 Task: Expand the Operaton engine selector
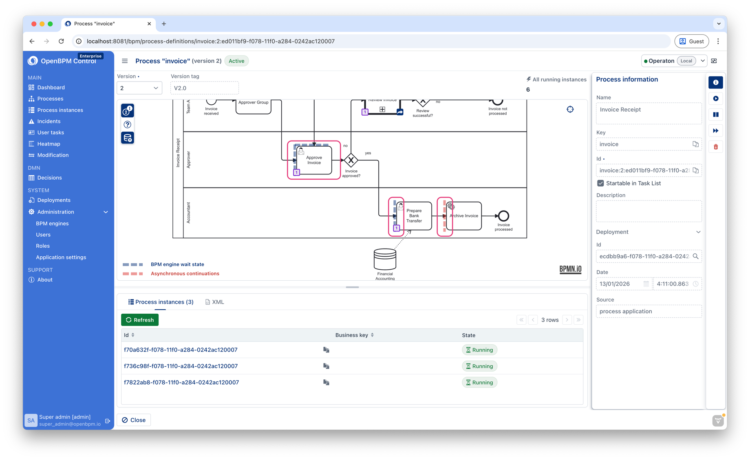(703, 61)
